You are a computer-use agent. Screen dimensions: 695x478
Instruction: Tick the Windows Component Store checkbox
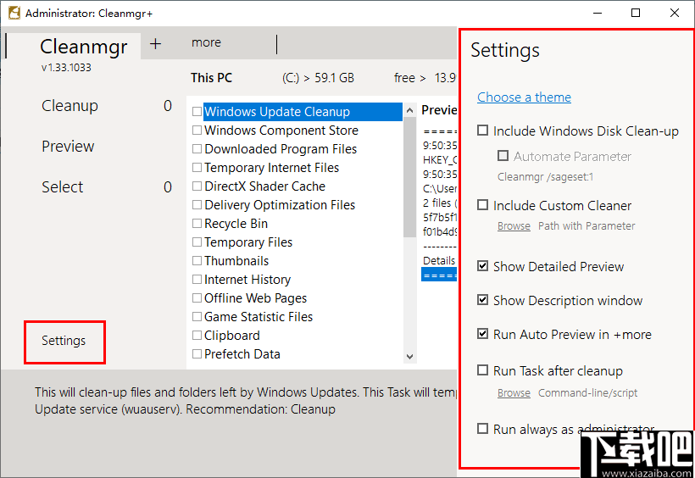click(197, 131)
